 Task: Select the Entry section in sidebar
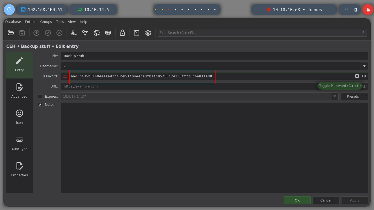19,65
